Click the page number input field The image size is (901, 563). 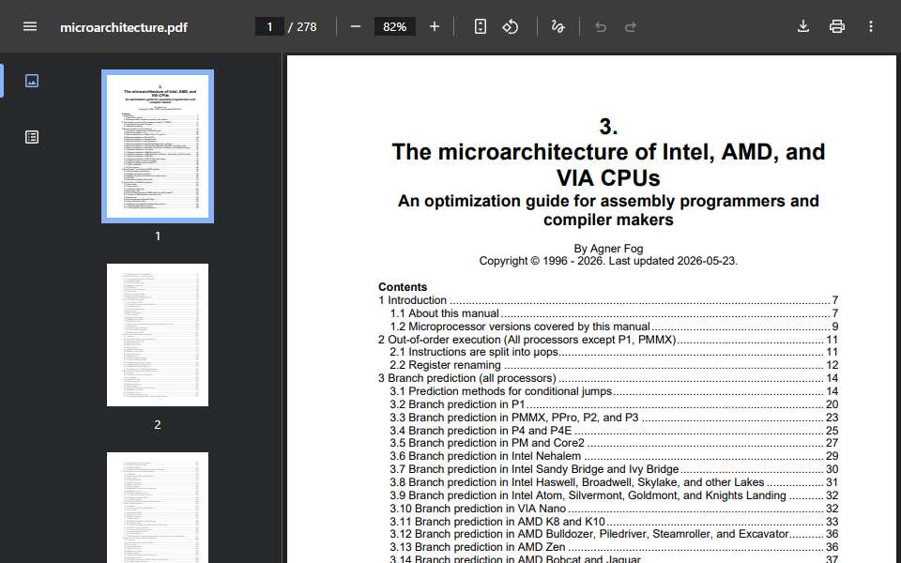pos(269,26)
